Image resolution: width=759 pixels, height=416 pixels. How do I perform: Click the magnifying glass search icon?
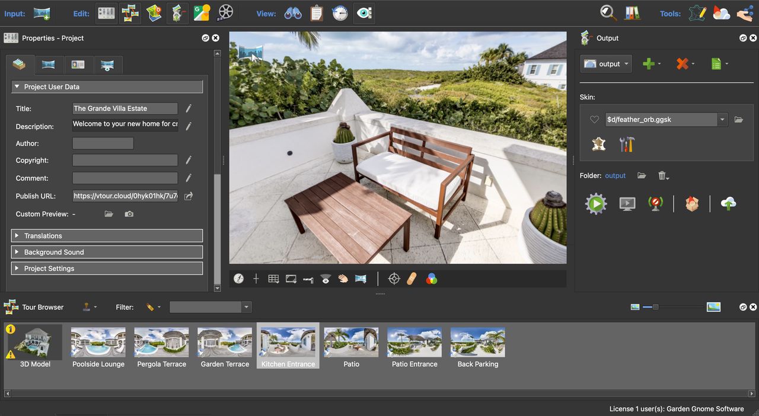coord(608,13)
